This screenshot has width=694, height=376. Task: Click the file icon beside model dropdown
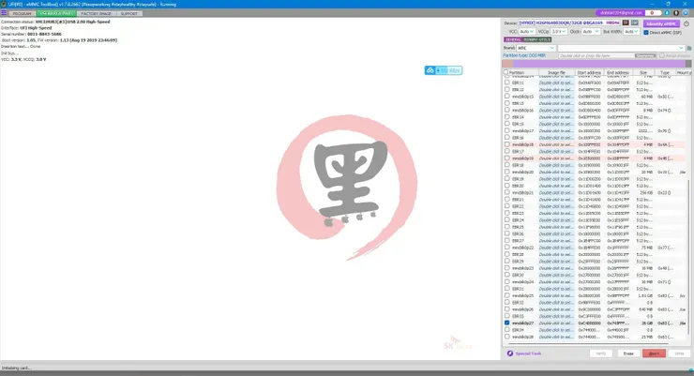[689, 48]
